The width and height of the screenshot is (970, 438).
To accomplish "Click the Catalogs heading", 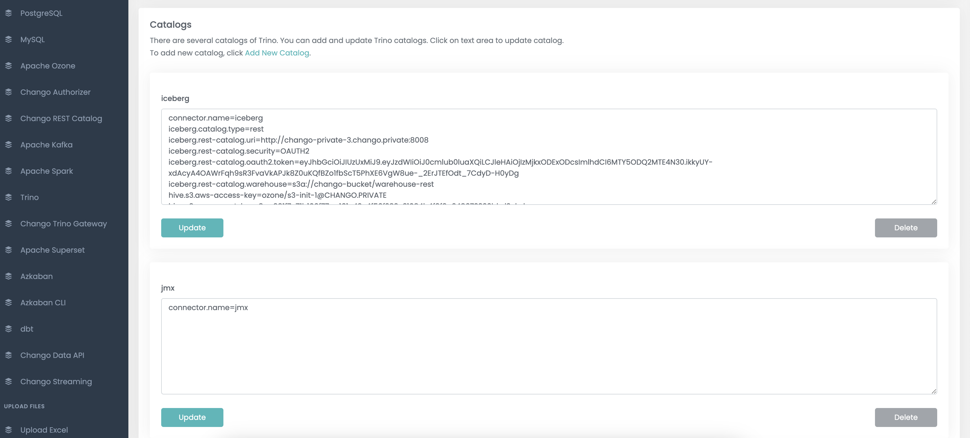I will pyautogui.click(x=171, y=25).
